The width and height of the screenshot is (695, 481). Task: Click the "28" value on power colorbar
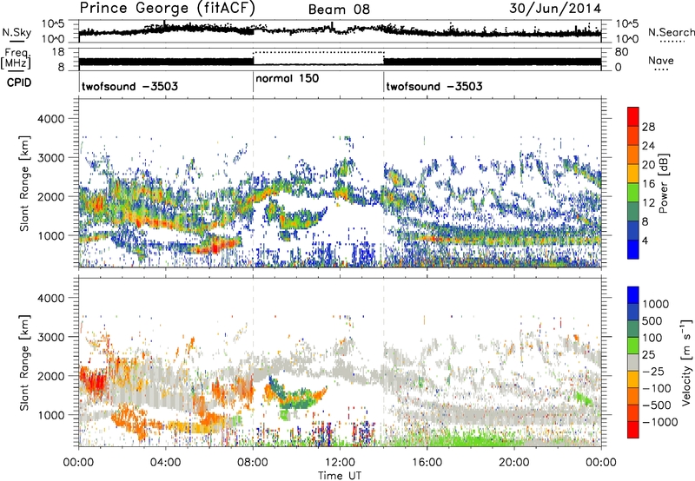click(648, 127)
